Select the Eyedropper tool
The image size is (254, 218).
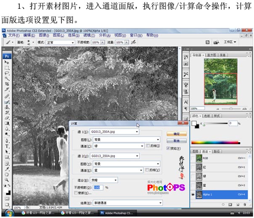(x=7, y=169)
